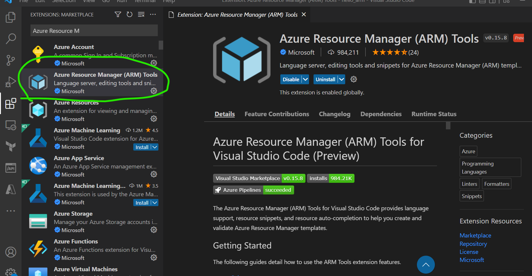This screenshot has height=276, width=532.
Task: Open manage gear for Azure Functions extension
Action: point(154,257)
